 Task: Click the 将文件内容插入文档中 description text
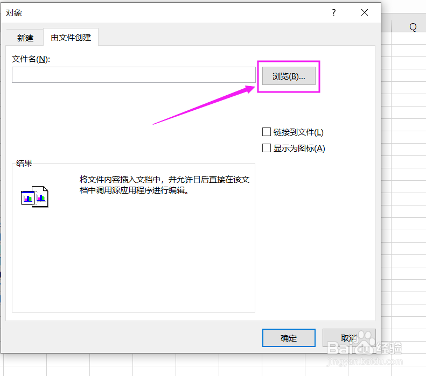tap(164, 185)
